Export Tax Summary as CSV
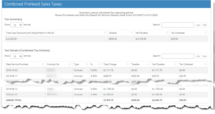This screenshot has height=114, width=215. [198, 25]
